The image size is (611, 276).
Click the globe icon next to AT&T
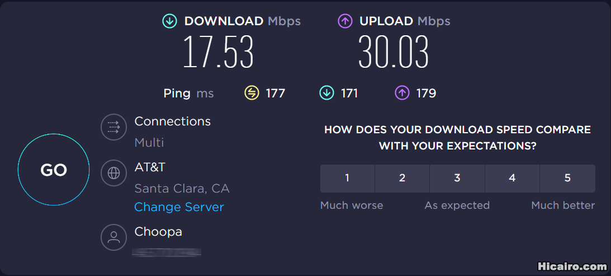tap(114, 173)
